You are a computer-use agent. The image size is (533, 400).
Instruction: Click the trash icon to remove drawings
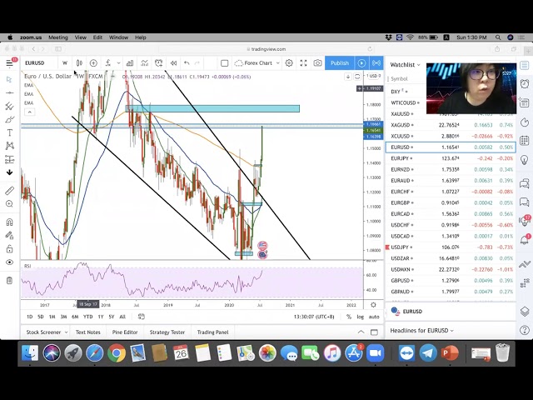pyautogui.click(x=9, y=281)
